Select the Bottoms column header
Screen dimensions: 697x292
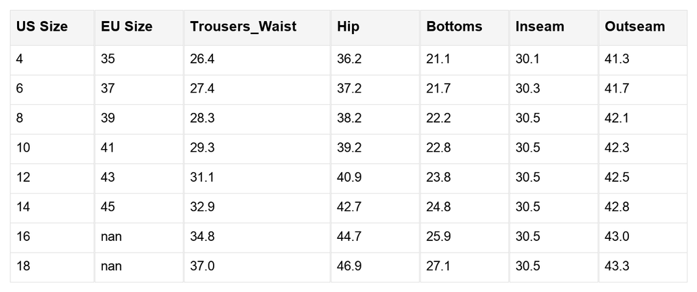pos(454,27)
